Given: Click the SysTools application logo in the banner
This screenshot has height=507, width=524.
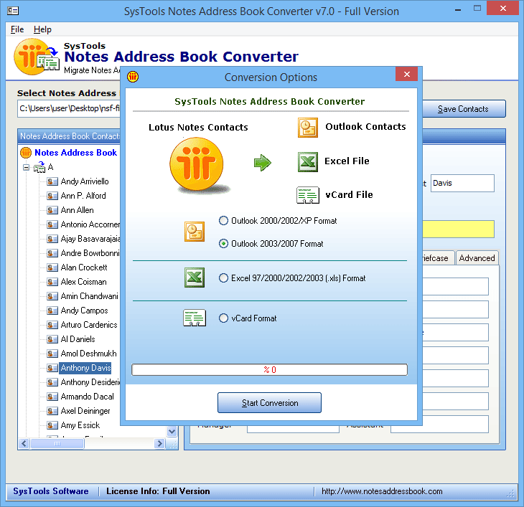Looking at the screenshot, I should 36,57.
